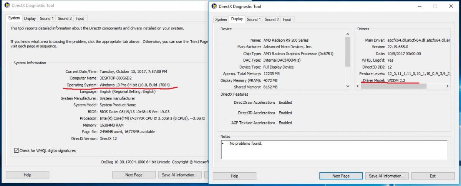This screenshot has width=461, height=186.
Task: Click Exit button in right window
Action: [433, 176]
